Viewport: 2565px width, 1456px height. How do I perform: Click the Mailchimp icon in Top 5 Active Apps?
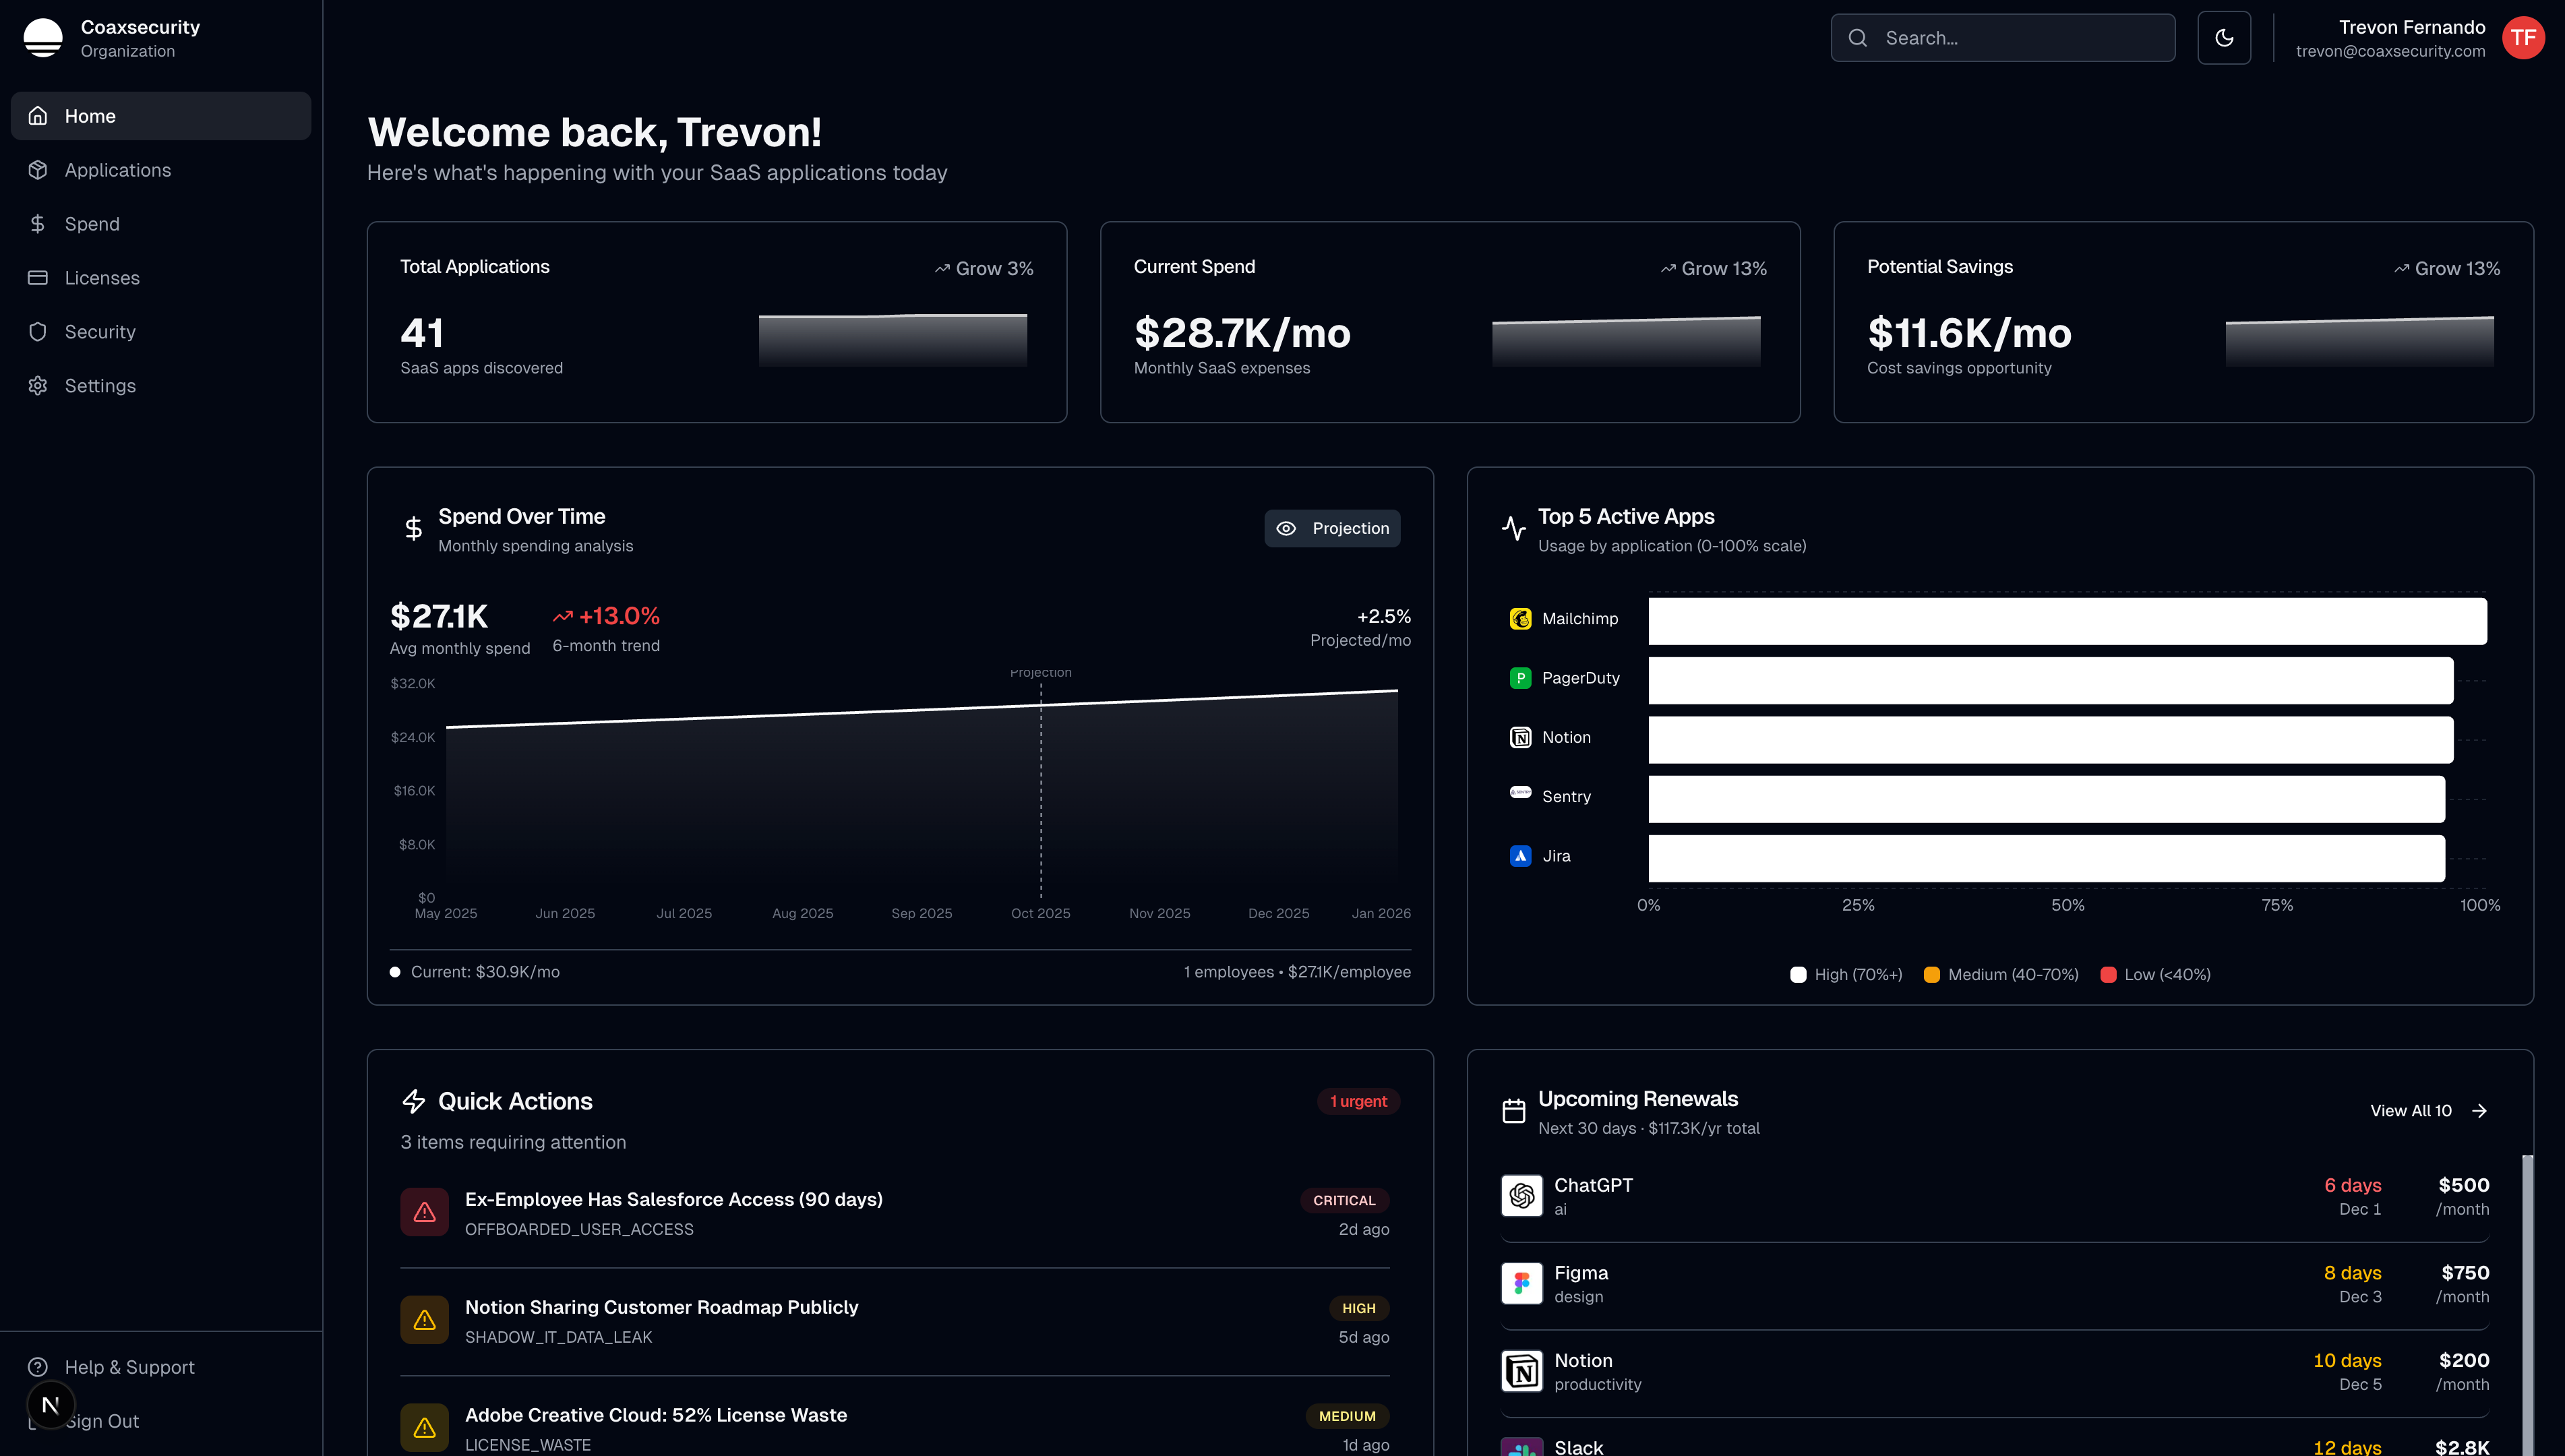pos(1521,618)
